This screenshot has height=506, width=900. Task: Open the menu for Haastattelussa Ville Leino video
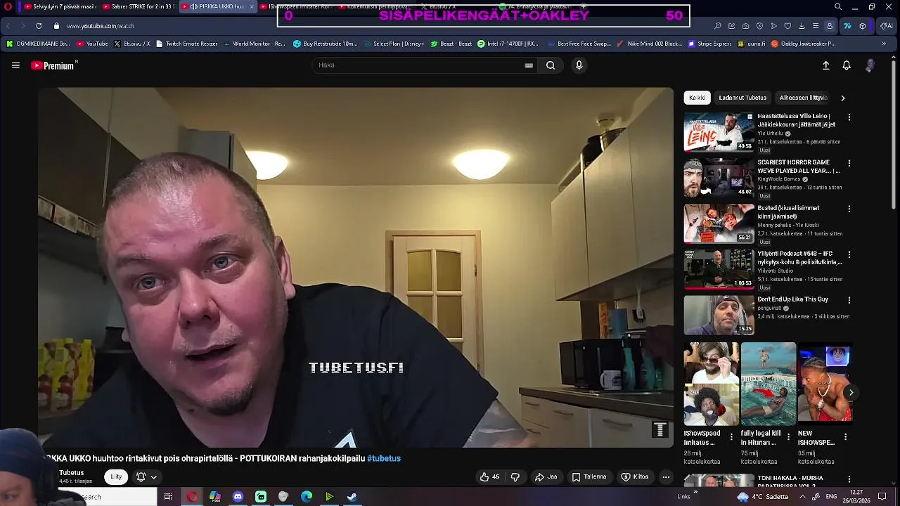(x=849, y=117)
